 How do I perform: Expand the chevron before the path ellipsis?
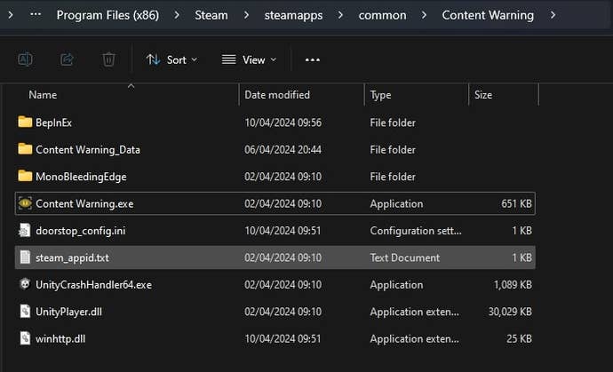tap(11, 15)
